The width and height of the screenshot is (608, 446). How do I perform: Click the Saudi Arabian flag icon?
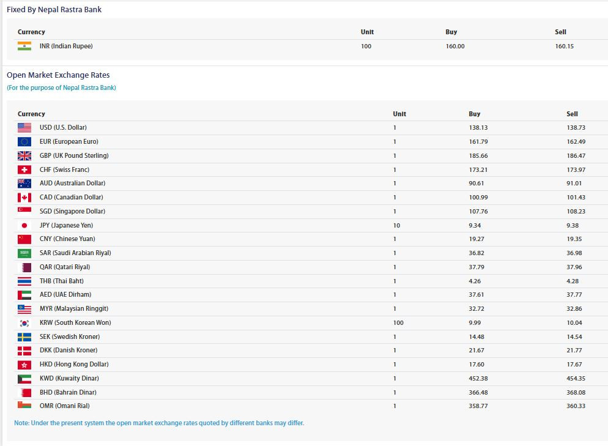(x=24, y=253)
